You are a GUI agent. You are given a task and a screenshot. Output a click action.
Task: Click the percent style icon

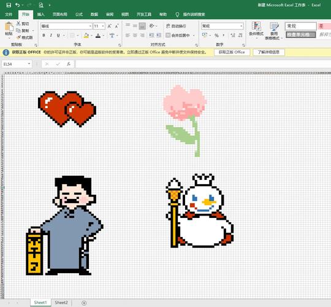tap(216, 36)
